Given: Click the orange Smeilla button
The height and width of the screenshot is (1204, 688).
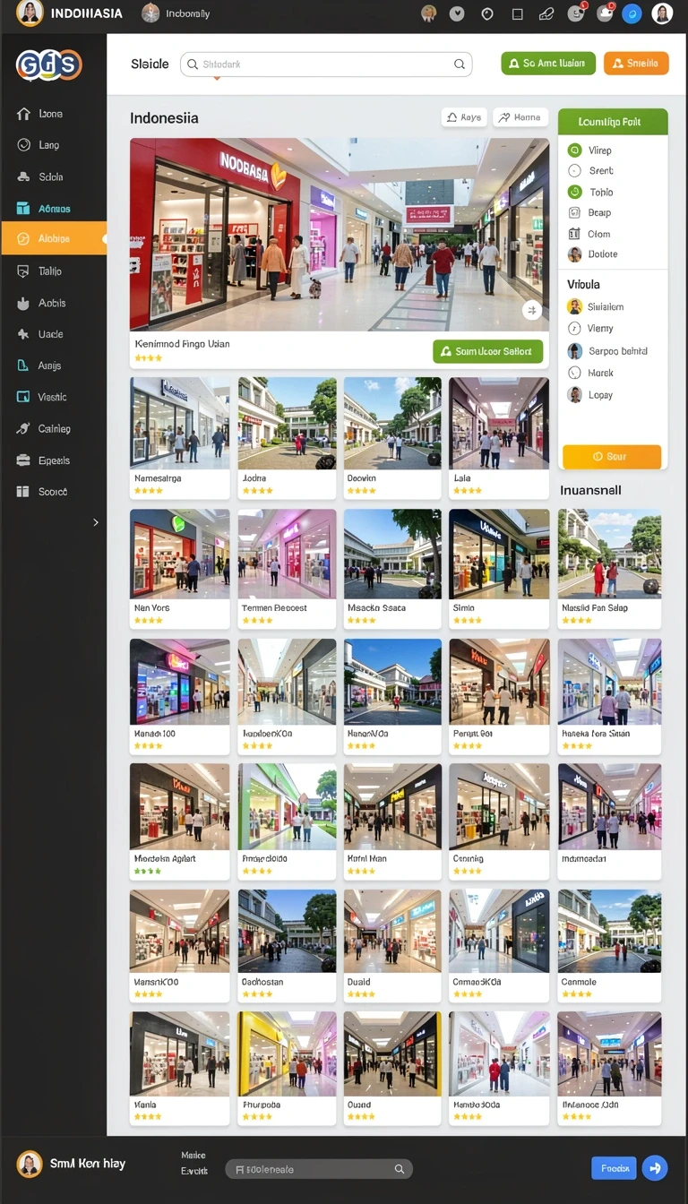Looking at the screenshot, I should click(x=636, y=64).
